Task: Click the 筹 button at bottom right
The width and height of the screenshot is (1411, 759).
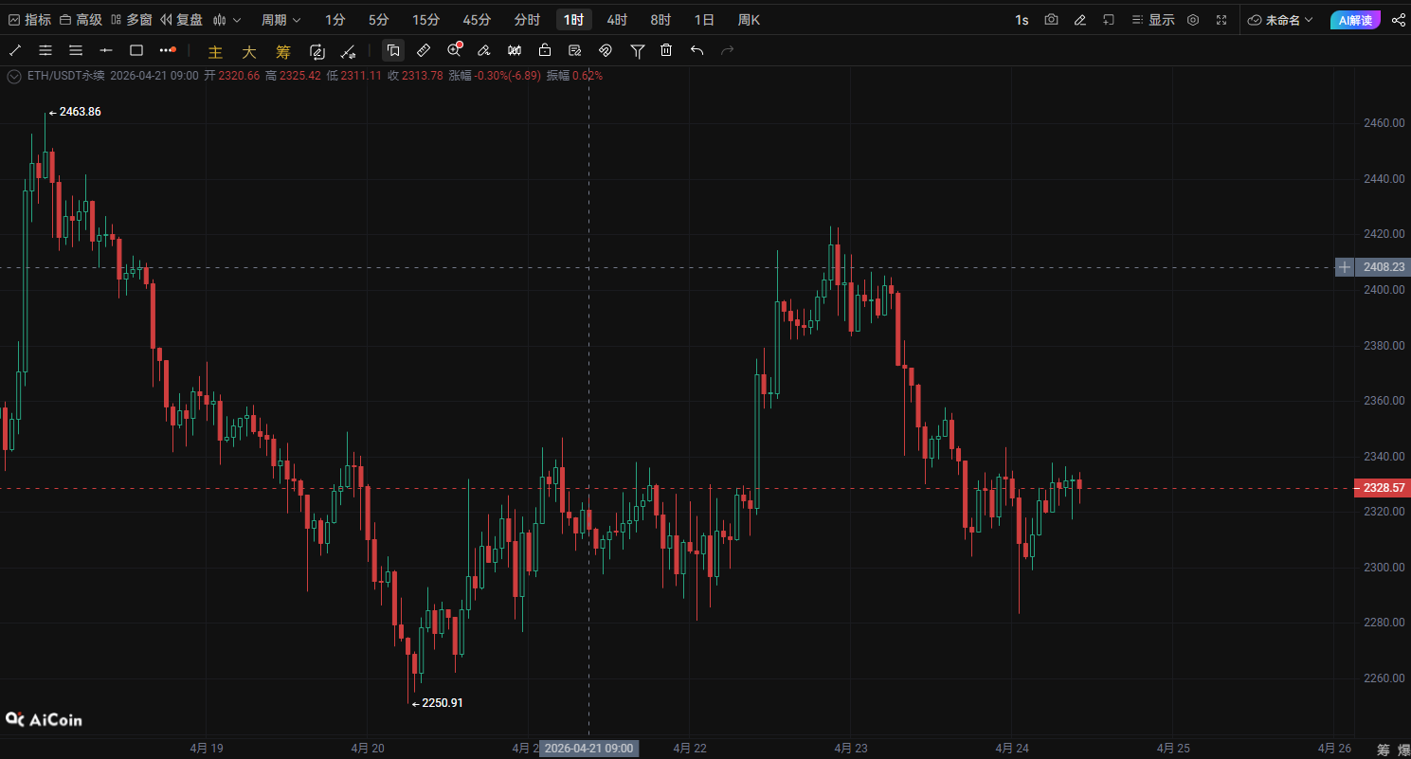Action: [x=1384, y=750]
